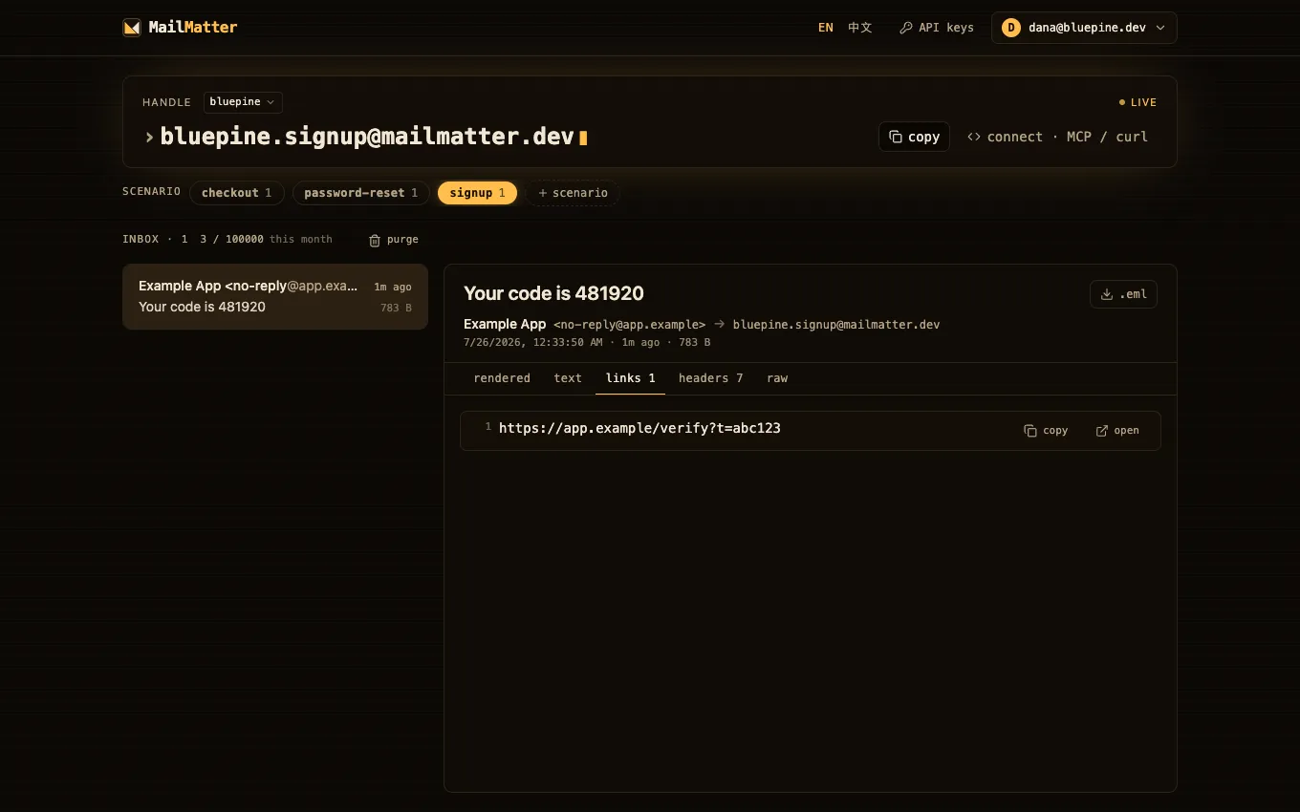This screenshot has height=812, width=1300.
Task: Select the password-reset scenario
Action: (360, 193)
